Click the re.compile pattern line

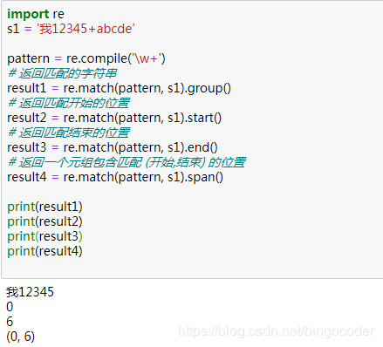(86, 58)
